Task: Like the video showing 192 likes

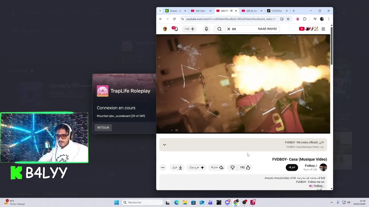Action: (x=245, y=167)
